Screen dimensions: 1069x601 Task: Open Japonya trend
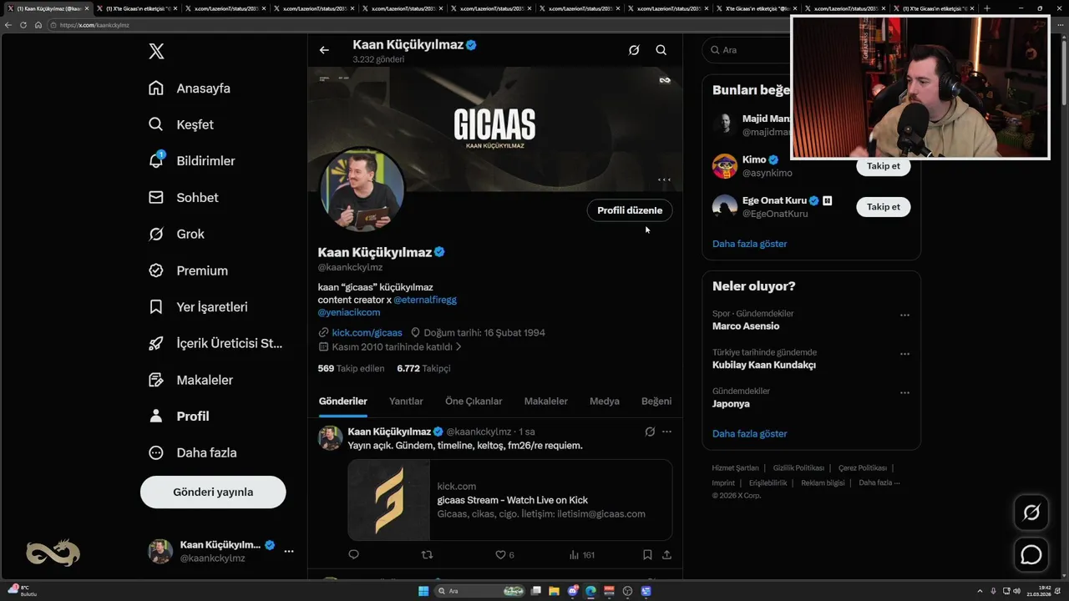click(731, 404)
